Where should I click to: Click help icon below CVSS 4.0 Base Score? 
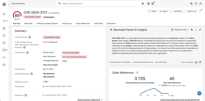(24, 47)
